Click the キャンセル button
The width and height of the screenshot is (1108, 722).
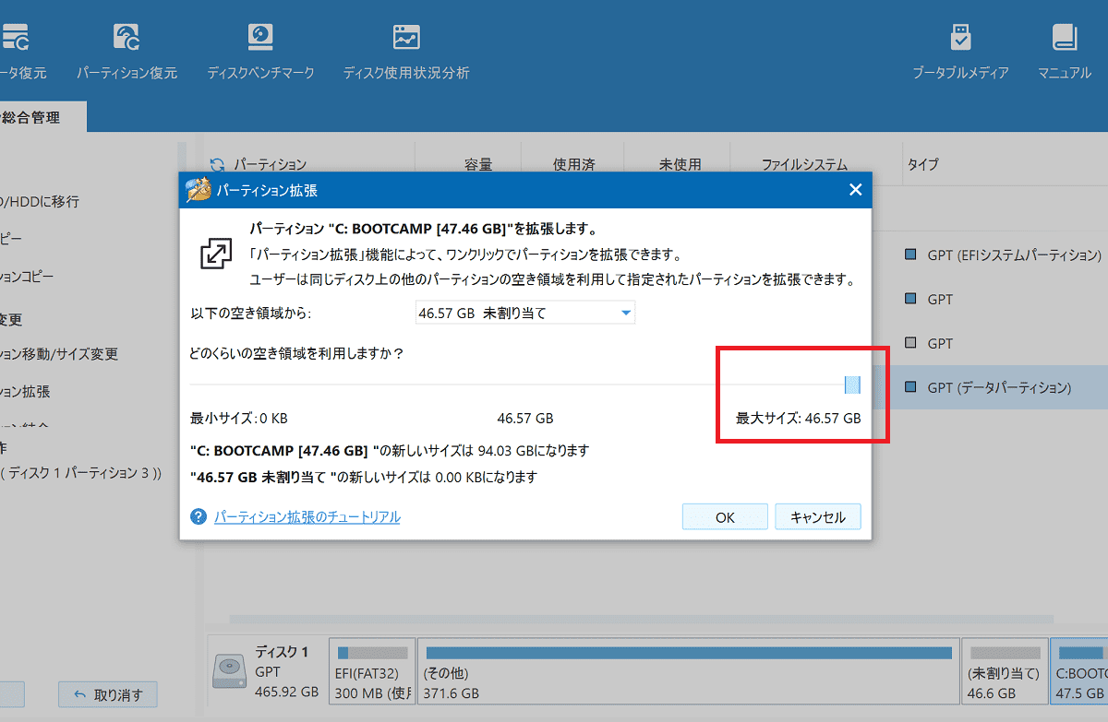[818, 517]
